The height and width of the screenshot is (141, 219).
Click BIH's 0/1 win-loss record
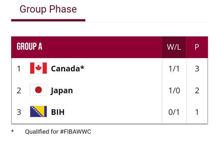pos(174,112)
